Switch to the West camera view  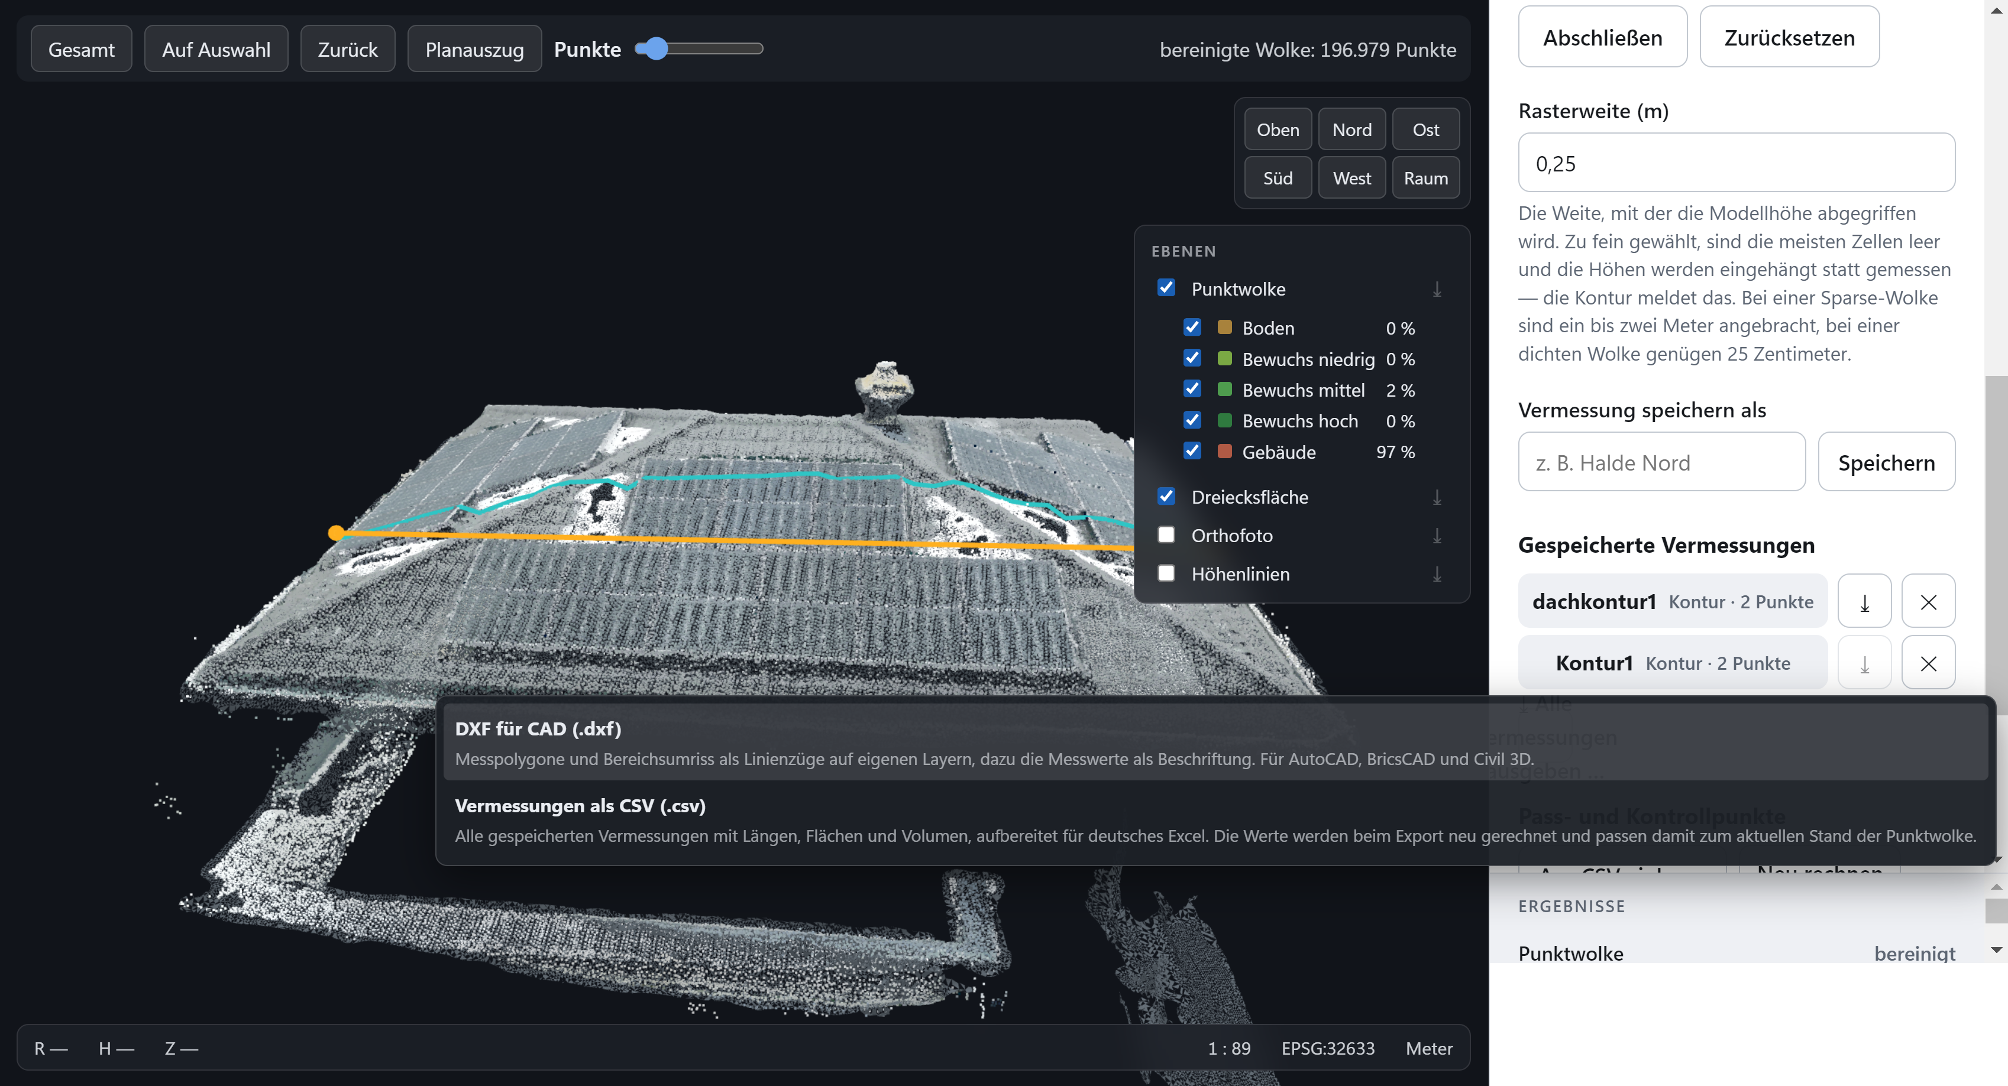(1351, 177)
